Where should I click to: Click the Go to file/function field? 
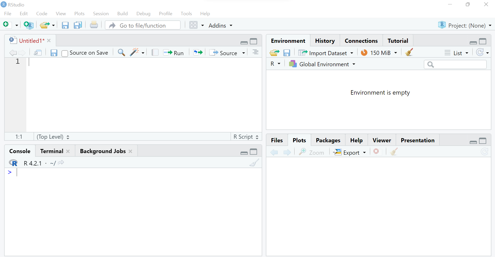tap(143, 25)
